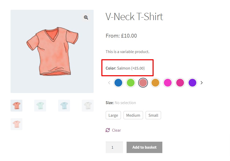
Task: Select the orange color swatch
Action: [155, 82]
